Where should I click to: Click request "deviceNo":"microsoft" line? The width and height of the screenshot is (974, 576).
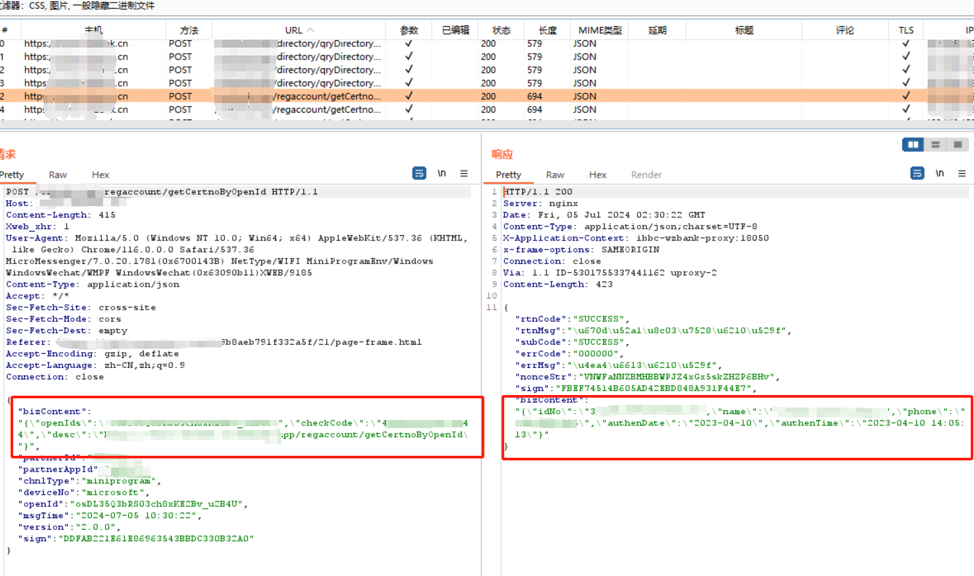point(84,493)
